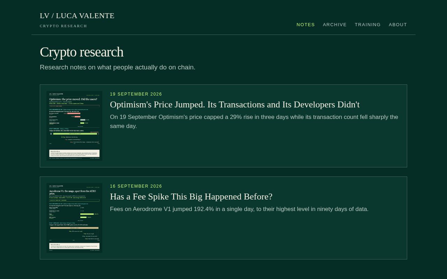
Task: Open the Training nav link
Action: pos(367,25)
